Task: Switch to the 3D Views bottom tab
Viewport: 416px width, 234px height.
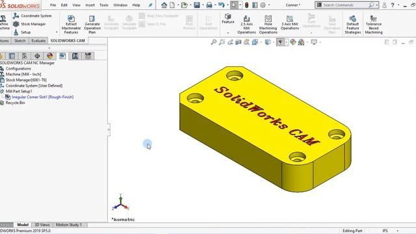Action: [42, 225]
